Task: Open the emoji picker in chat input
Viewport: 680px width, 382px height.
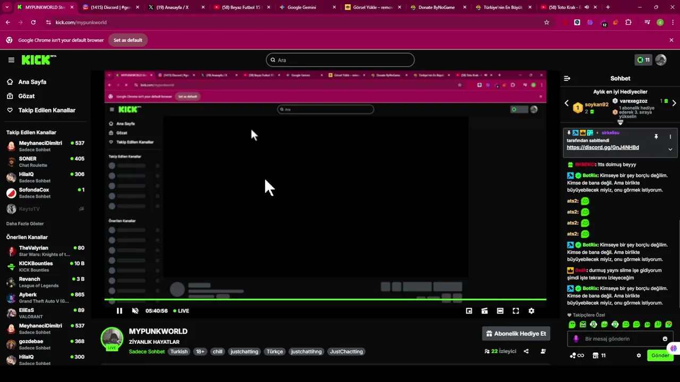Action: [665, 338]
